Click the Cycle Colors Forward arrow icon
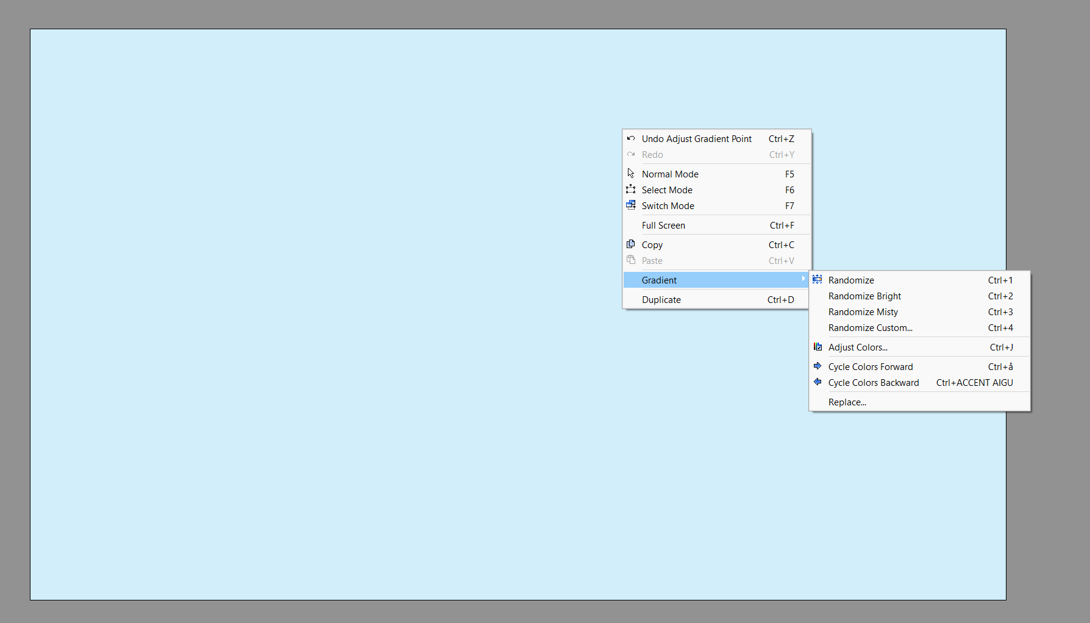1090x623 pixels. (x=817, y=366)
